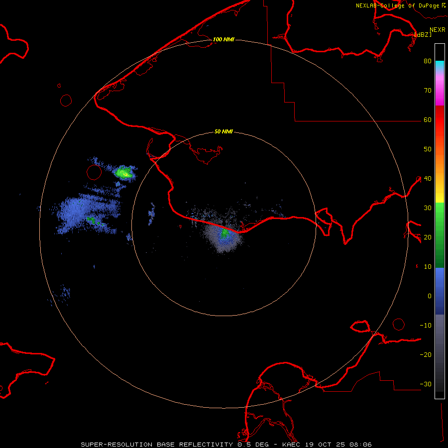Select the 0 value on dBZ scale
The height and width of the screenshot is (448, 448).
tap(430, 296)
